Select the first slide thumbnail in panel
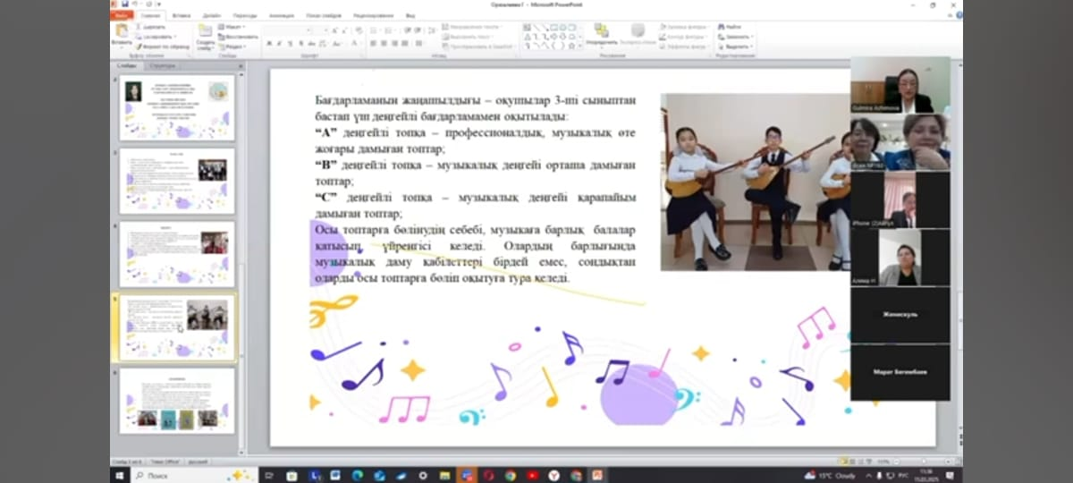The width and height of the screenshot is (1073, 483). (x=177, y=107)
